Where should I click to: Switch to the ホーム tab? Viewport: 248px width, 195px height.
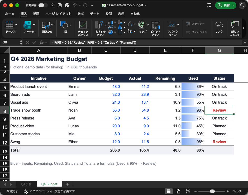(10, 14)
